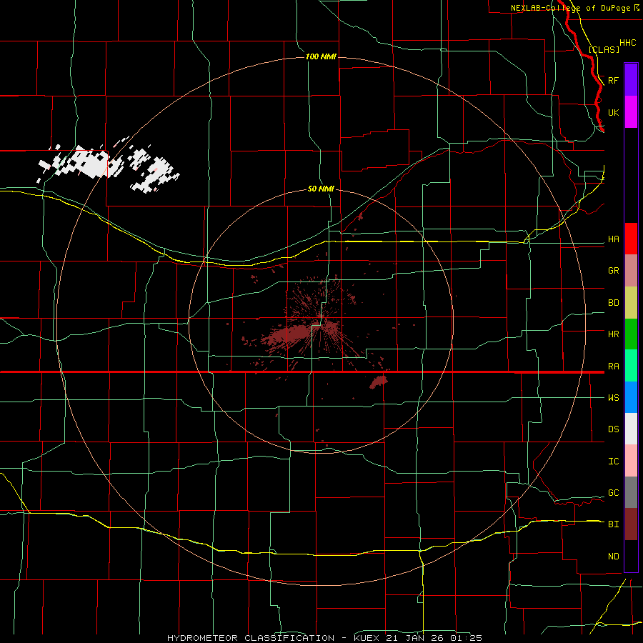Click the HYDROMETEOR CLASSIFICATION caption text
The image size is (643, 643).
click(251, 638)
